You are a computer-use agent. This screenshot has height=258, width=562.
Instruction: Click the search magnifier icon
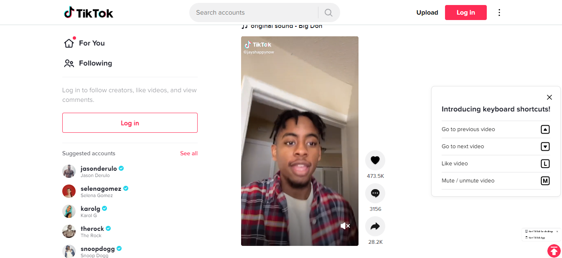(x=328, y=13)
